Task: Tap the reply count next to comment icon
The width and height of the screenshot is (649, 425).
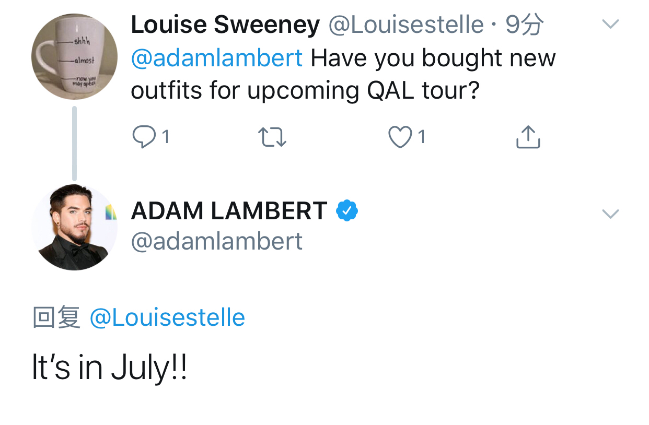Action: coord(165,137)
